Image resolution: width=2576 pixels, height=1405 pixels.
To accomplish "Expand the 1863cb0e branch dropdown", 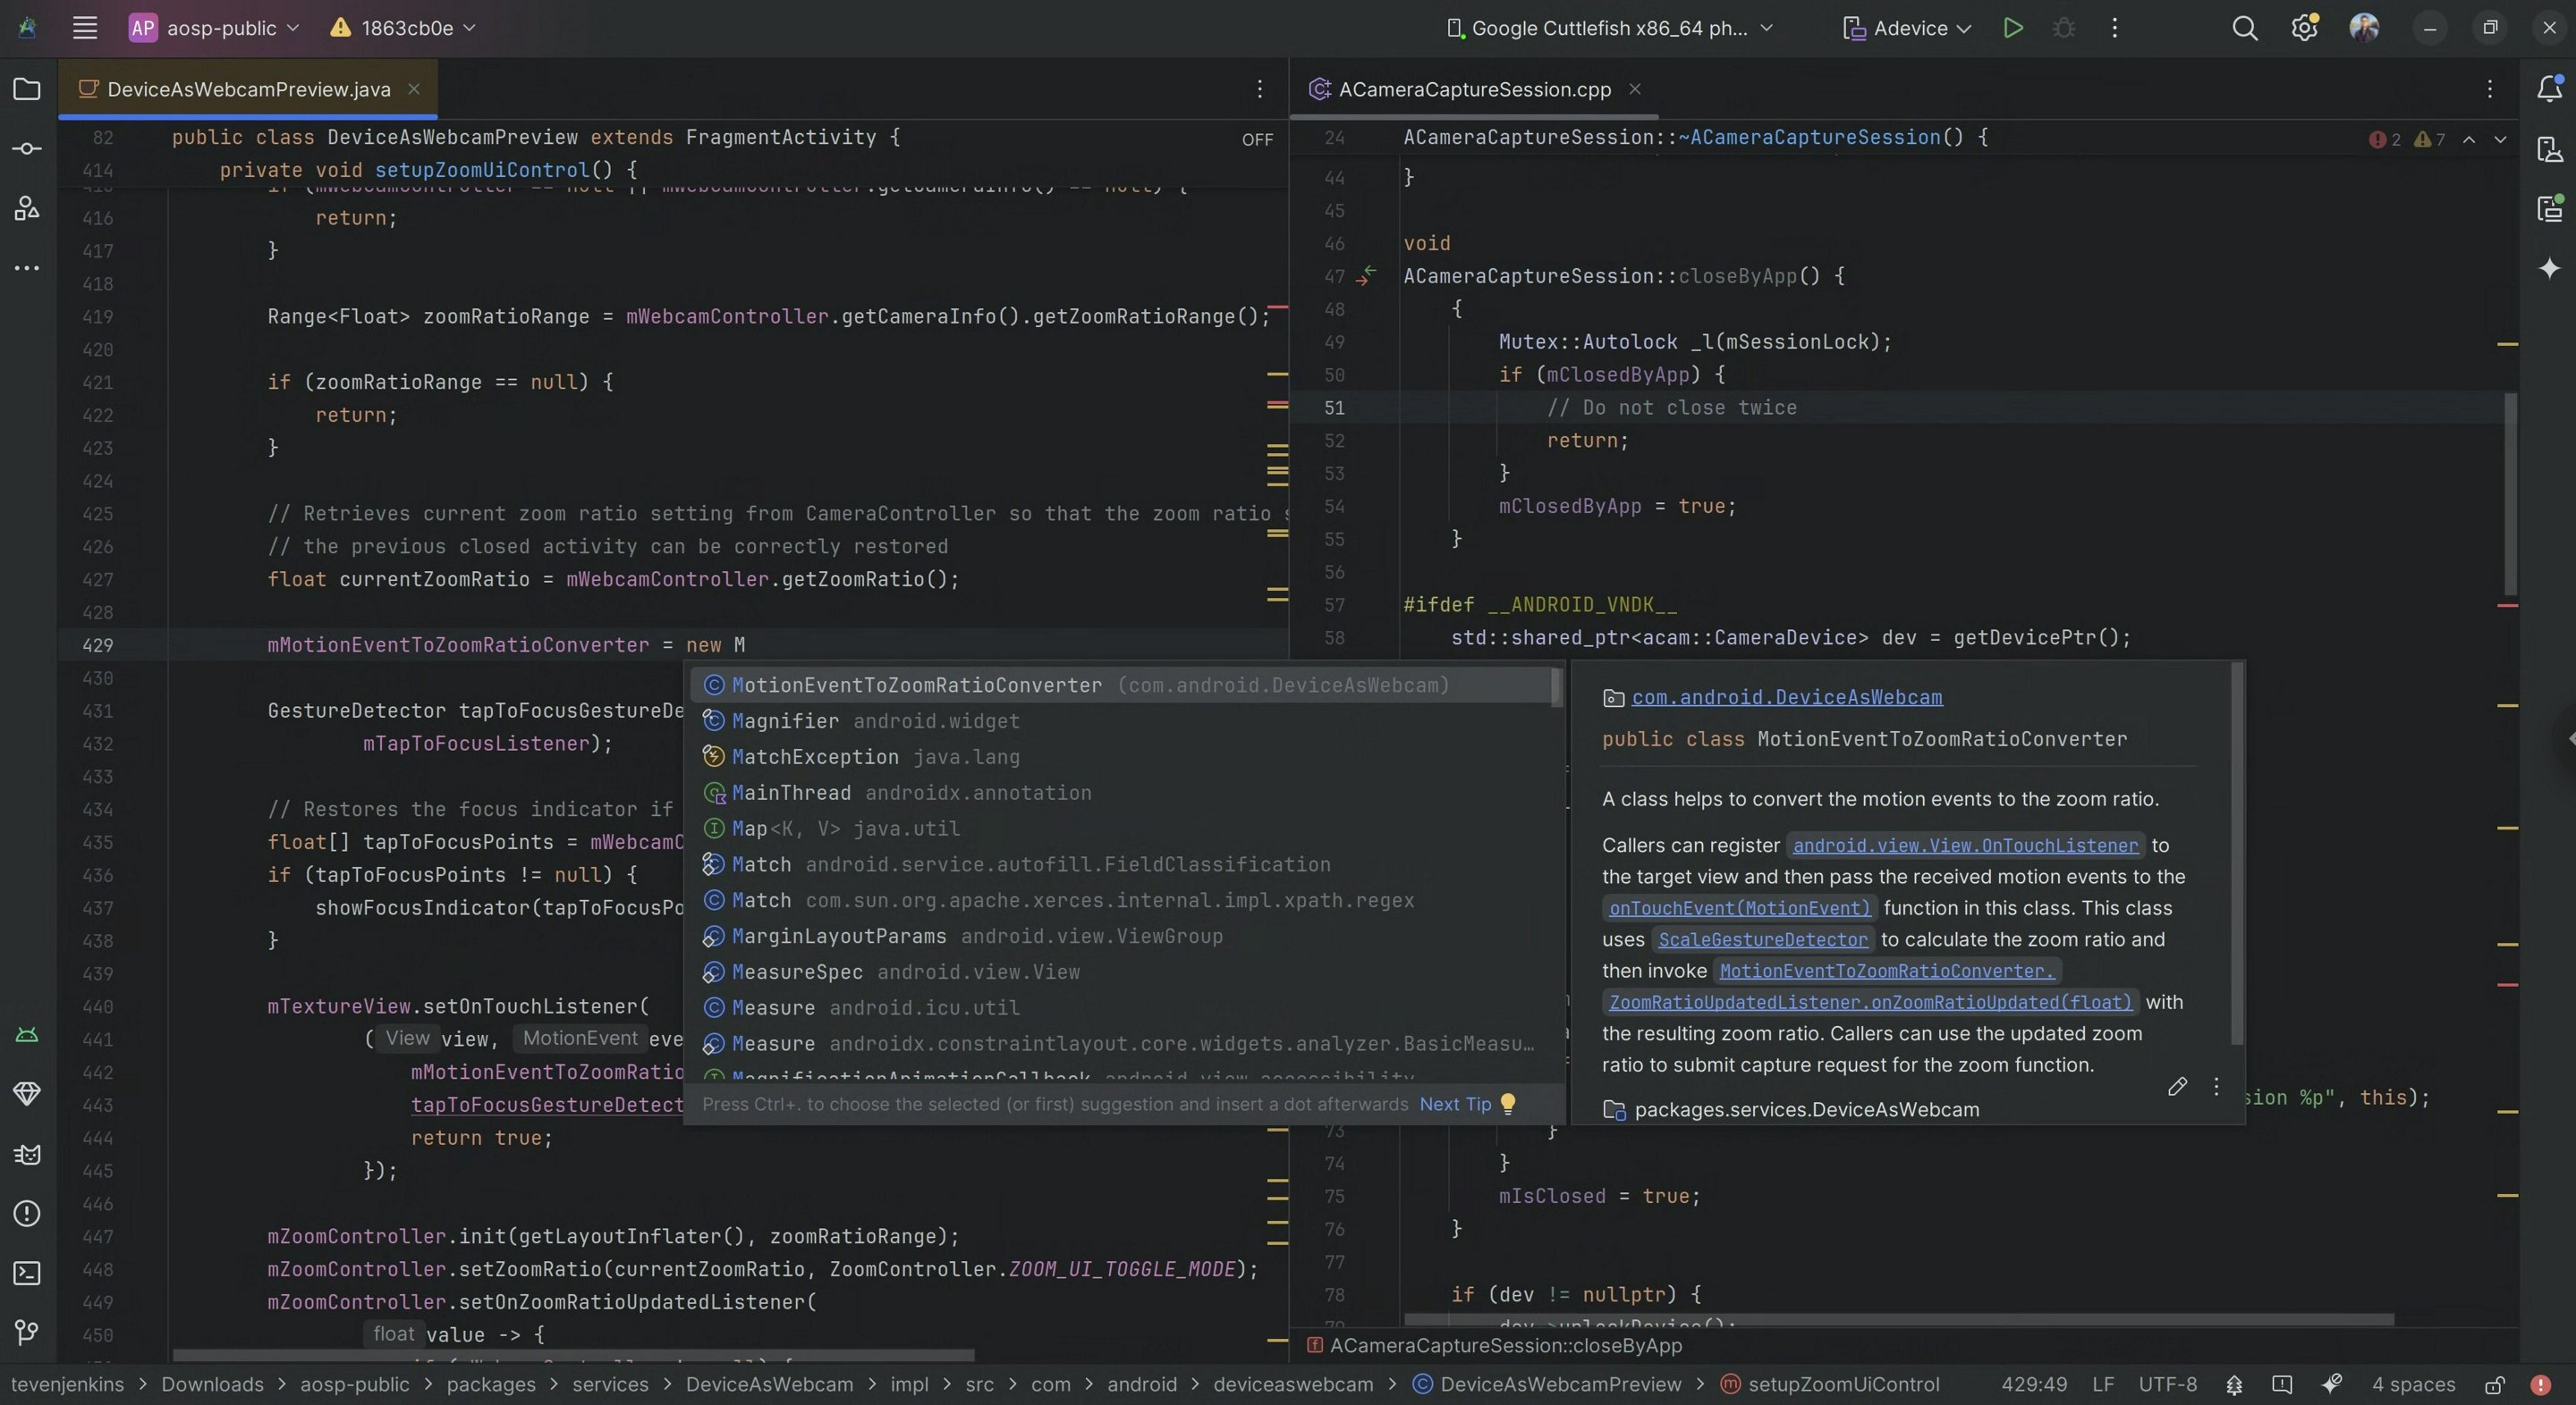I will (398, 28).
